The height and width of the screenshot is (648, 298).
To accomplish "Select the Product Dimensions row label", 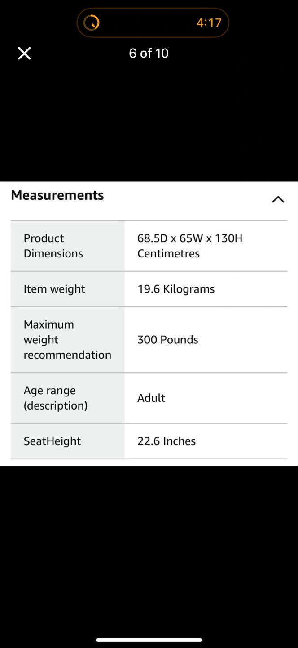I will point(53,246).
